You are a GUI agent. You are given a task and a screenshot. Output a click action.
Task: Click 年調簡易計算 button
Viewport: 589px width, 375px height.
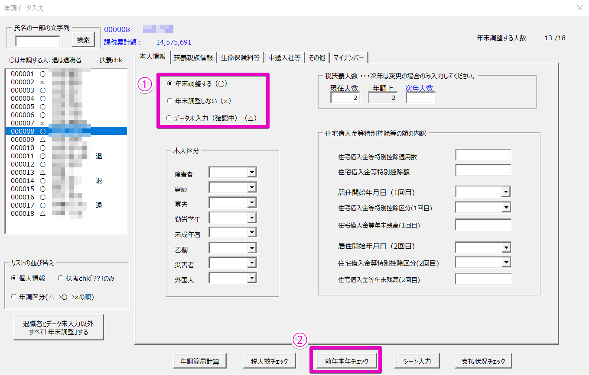click(200, 361)
